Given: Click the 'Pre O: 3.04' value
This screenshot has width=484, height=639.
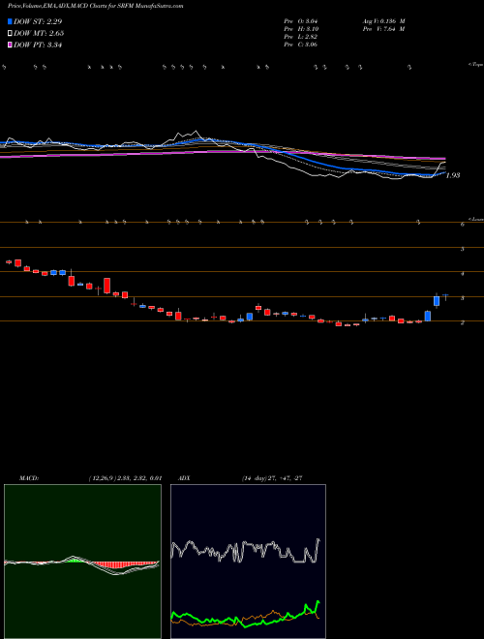Looking at the screenshot, I should coord(302,20).
